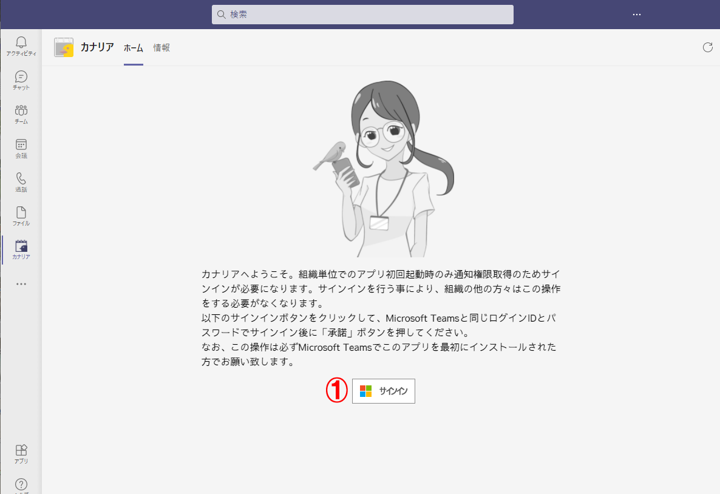The width and height of the screenshot is (720, 494).
Task: Click the woman with bird illustration
Action: 384,169
